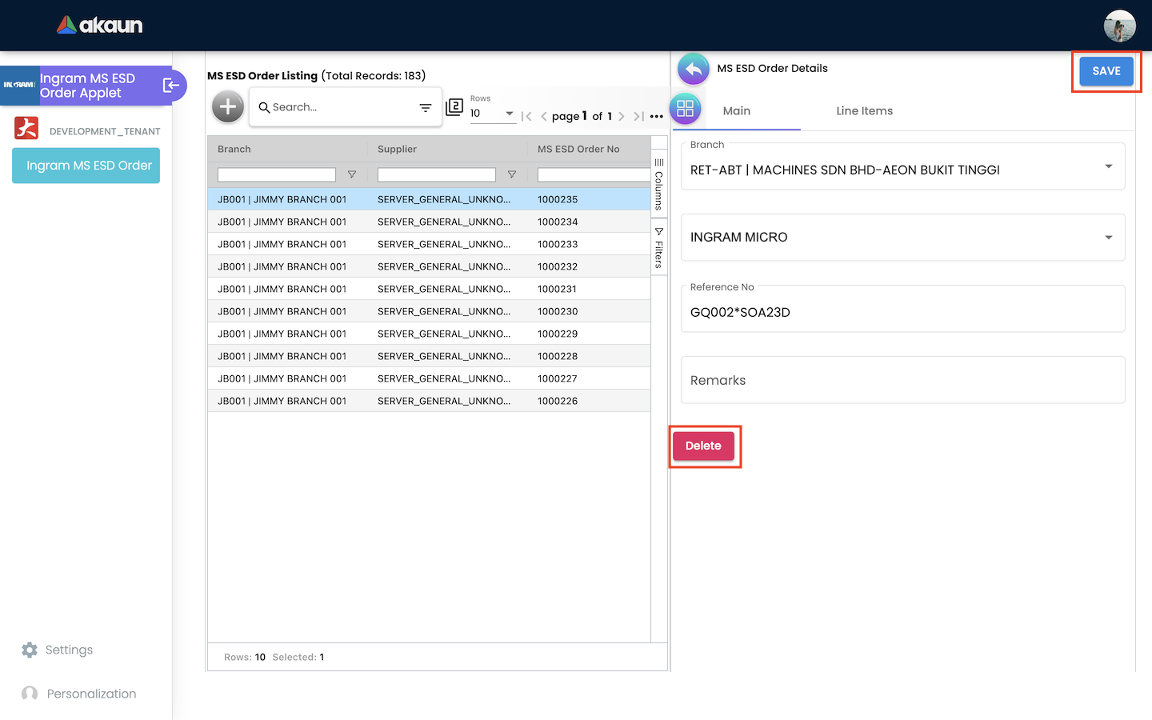Viewport: 1152px width, 720px height.
Task: Click the multi-page copy icon near Rows
Action: (x=454, y=107)
